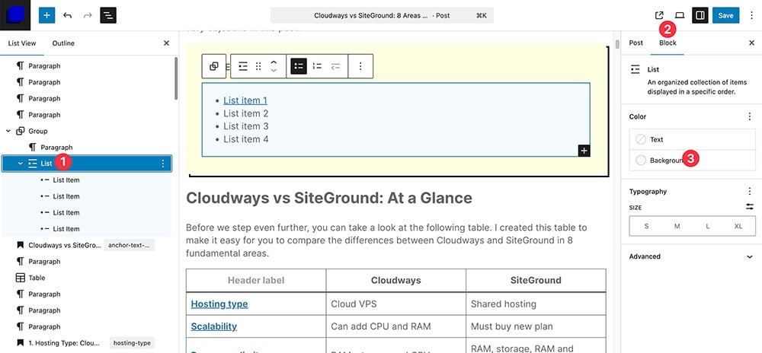Open the Hosting type table link

pyautogui.click(x=219, y=304)
